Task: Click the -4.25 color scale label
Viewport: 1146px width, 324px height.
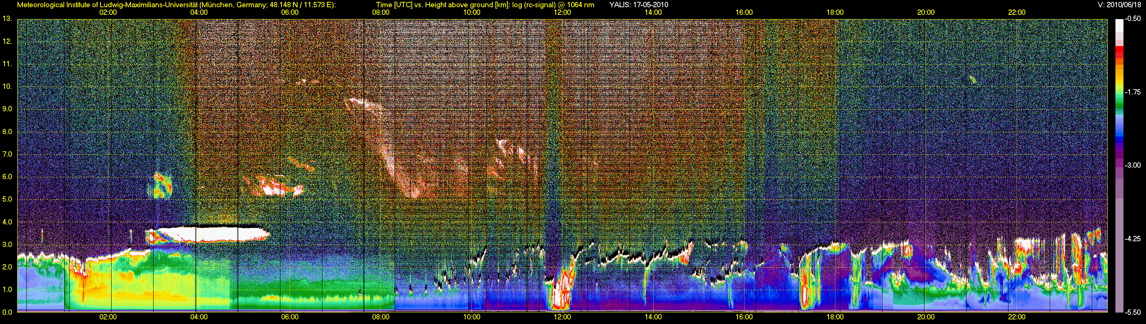Action: 1132,239
